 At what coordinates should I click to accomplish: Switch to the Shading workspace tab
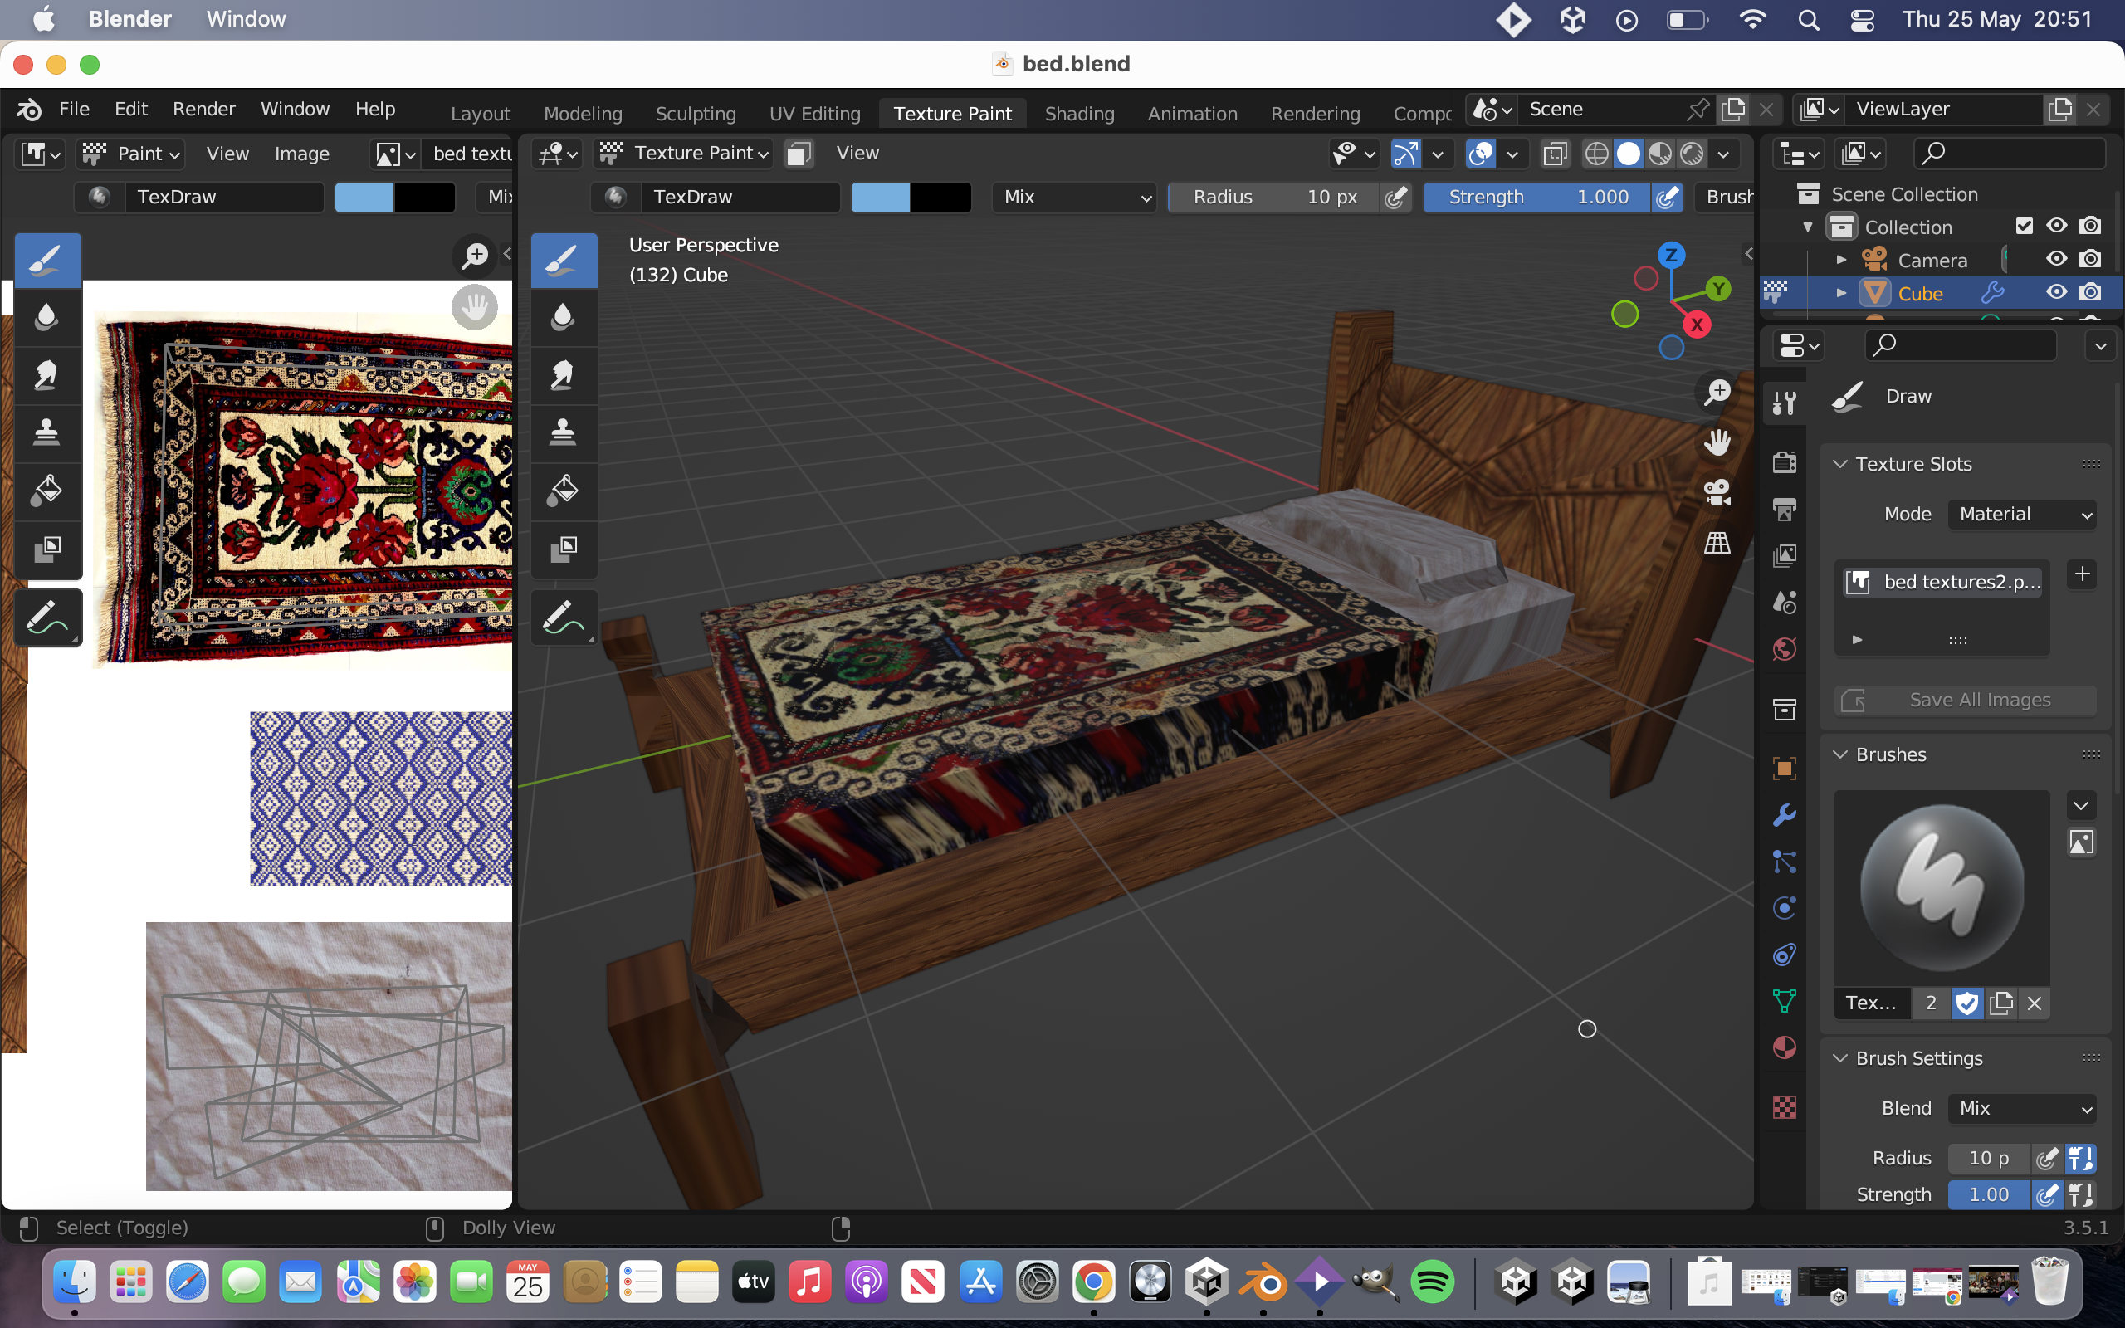pyautogui.click(x=1079, y=114)
